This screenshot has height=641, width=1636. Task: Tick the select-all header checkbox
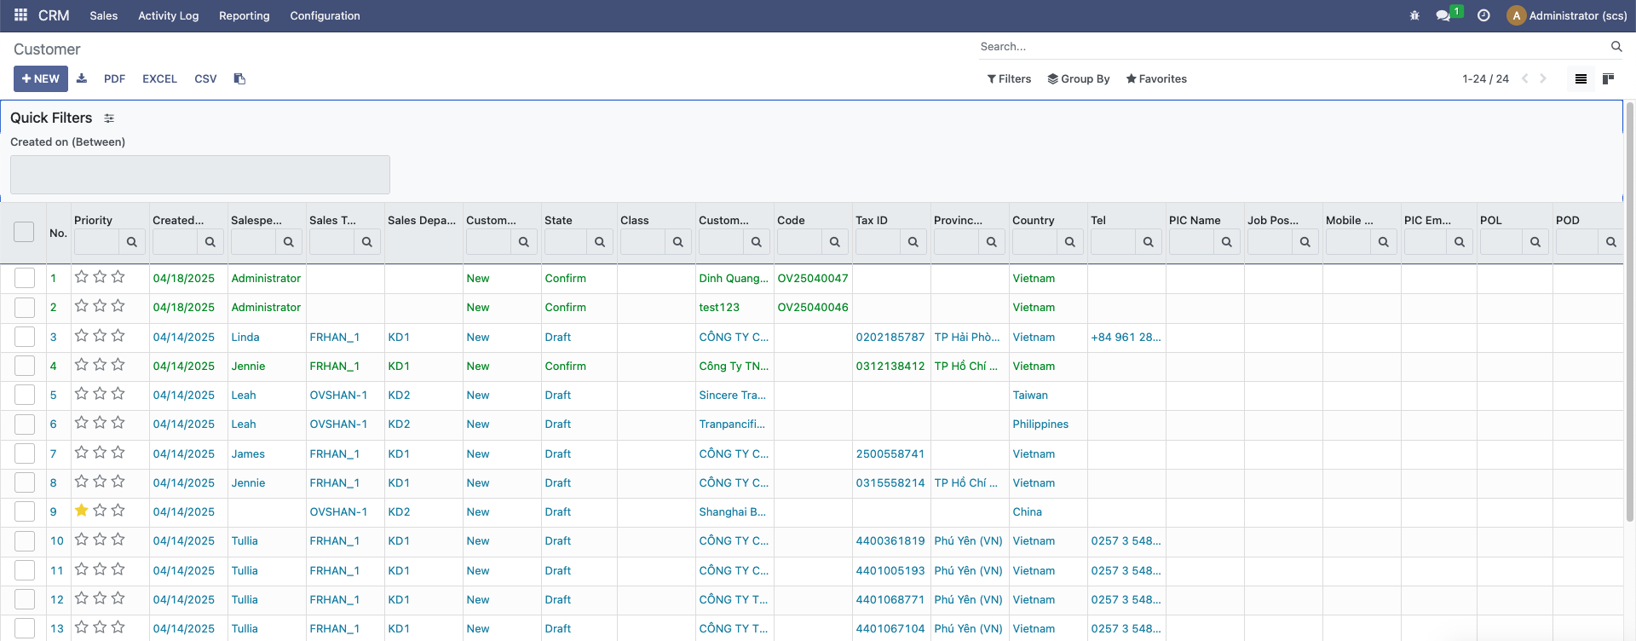coord(24,232)
